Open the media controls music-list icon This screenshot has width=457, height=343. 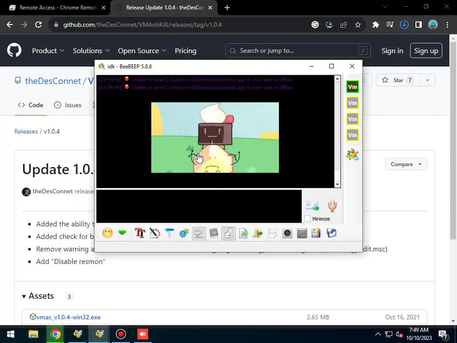point(390,25)
